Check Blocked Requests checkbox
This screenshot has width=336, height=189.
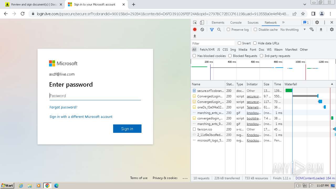click(230, 56)
